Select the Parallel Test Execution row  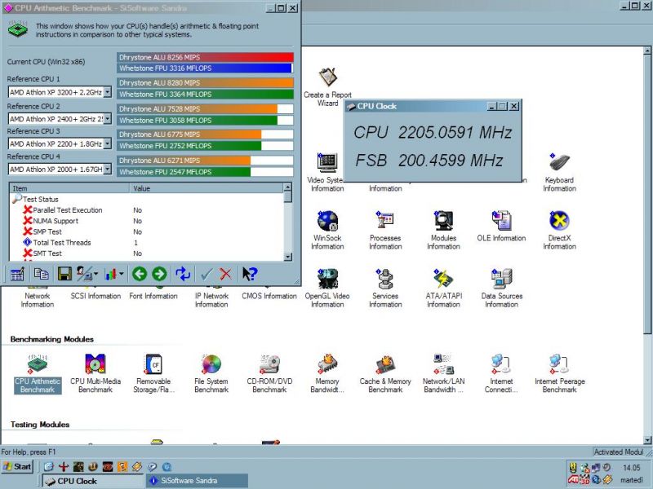click(x=147, y=210)
